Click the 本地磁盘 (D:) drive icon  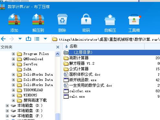click(x=13, y=105)
